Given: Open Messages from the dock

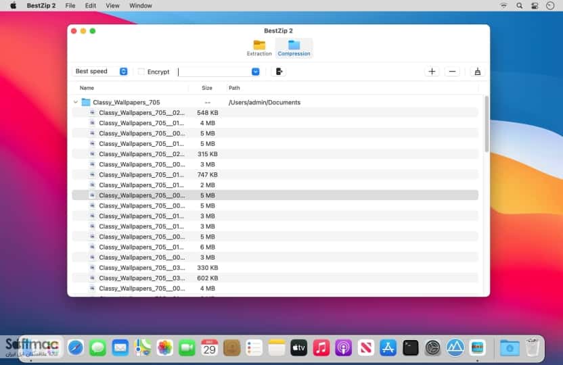Looking at the screenshot, I should (97, 347).
